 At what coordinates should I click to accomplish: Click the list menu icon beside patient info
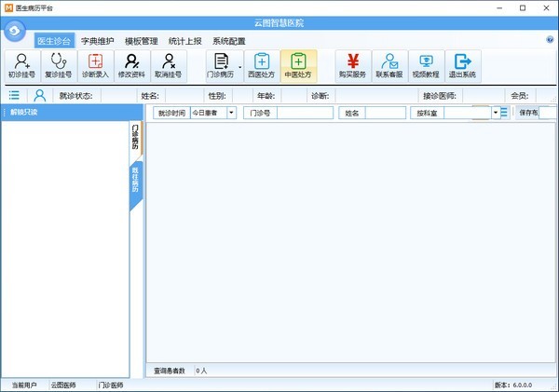point(14,95)
